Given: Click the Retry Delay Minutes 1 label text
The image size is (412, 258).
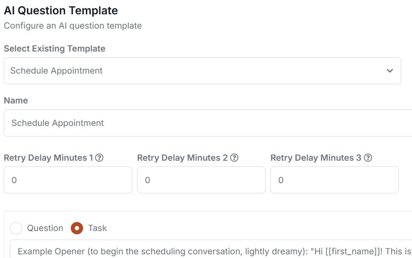Looking at the screenshot, I should 48,158.
